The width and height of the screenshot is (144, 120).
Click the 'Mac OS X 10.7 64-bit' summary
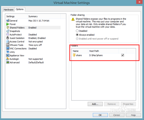pos(39,21)
